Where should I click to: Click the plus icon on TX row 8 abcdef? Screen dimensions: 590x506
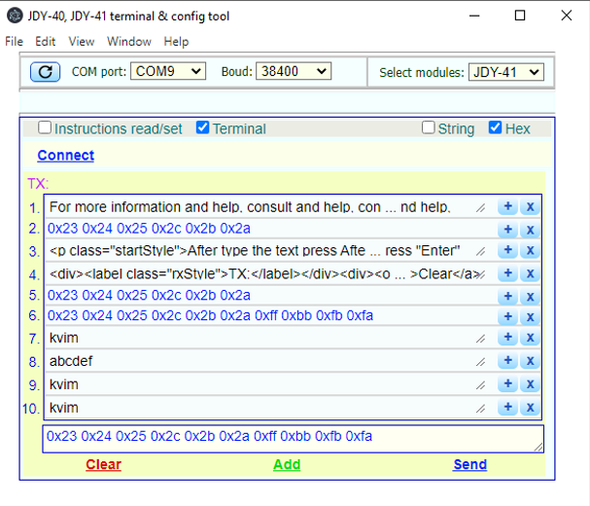click(508, 361)
